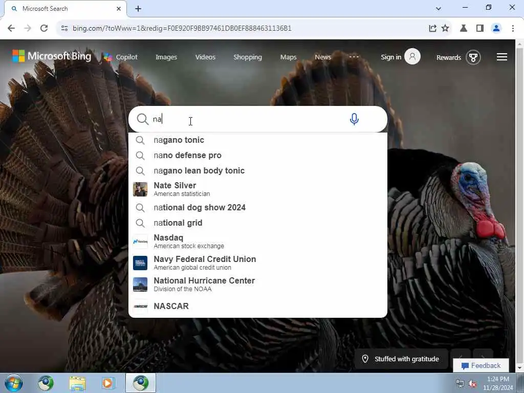The width and height of the screenshot is (524, 393).
Task: Click the Sign in avatar icon
Action: tap(412, 57)
